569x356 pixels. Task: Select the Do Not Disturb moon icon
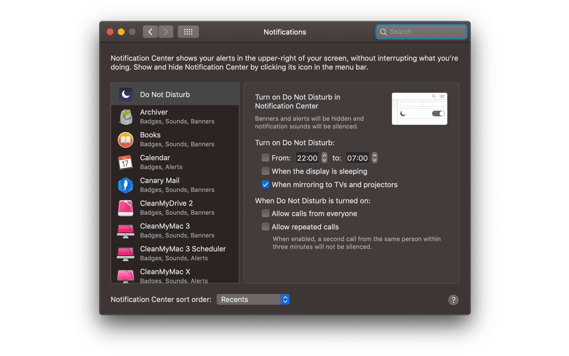[125, 95]
